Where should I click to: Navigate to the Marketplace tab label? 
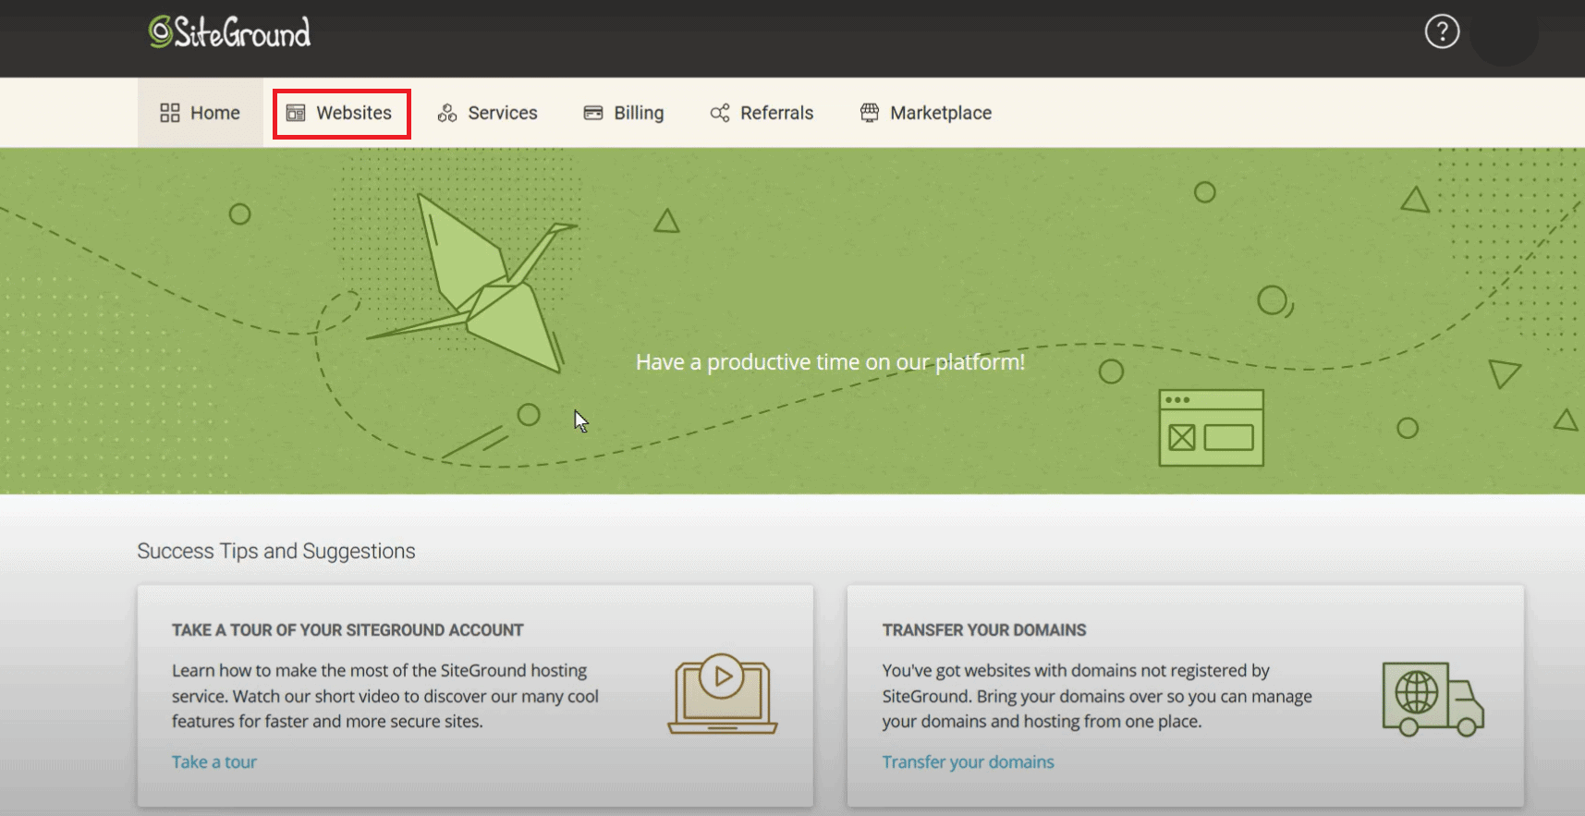click(x=940, y=113)
